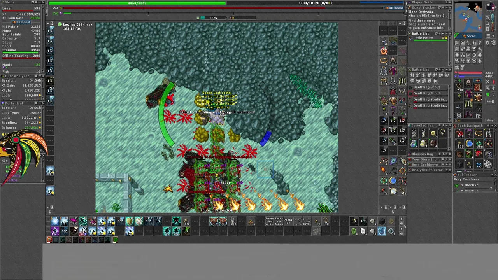Click the treasure chest item in Book Backpack
The width and height of the screenshot is (498, 280).
click(x=488, y=154)
